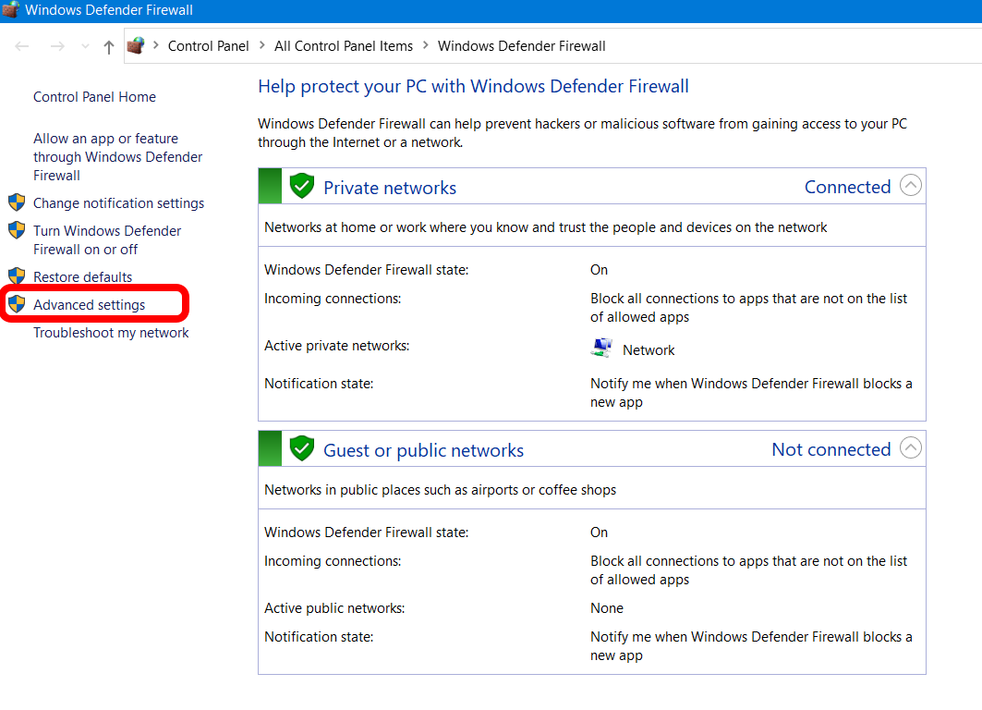Open Advanced settings link
982x710 pixels.
89,304
